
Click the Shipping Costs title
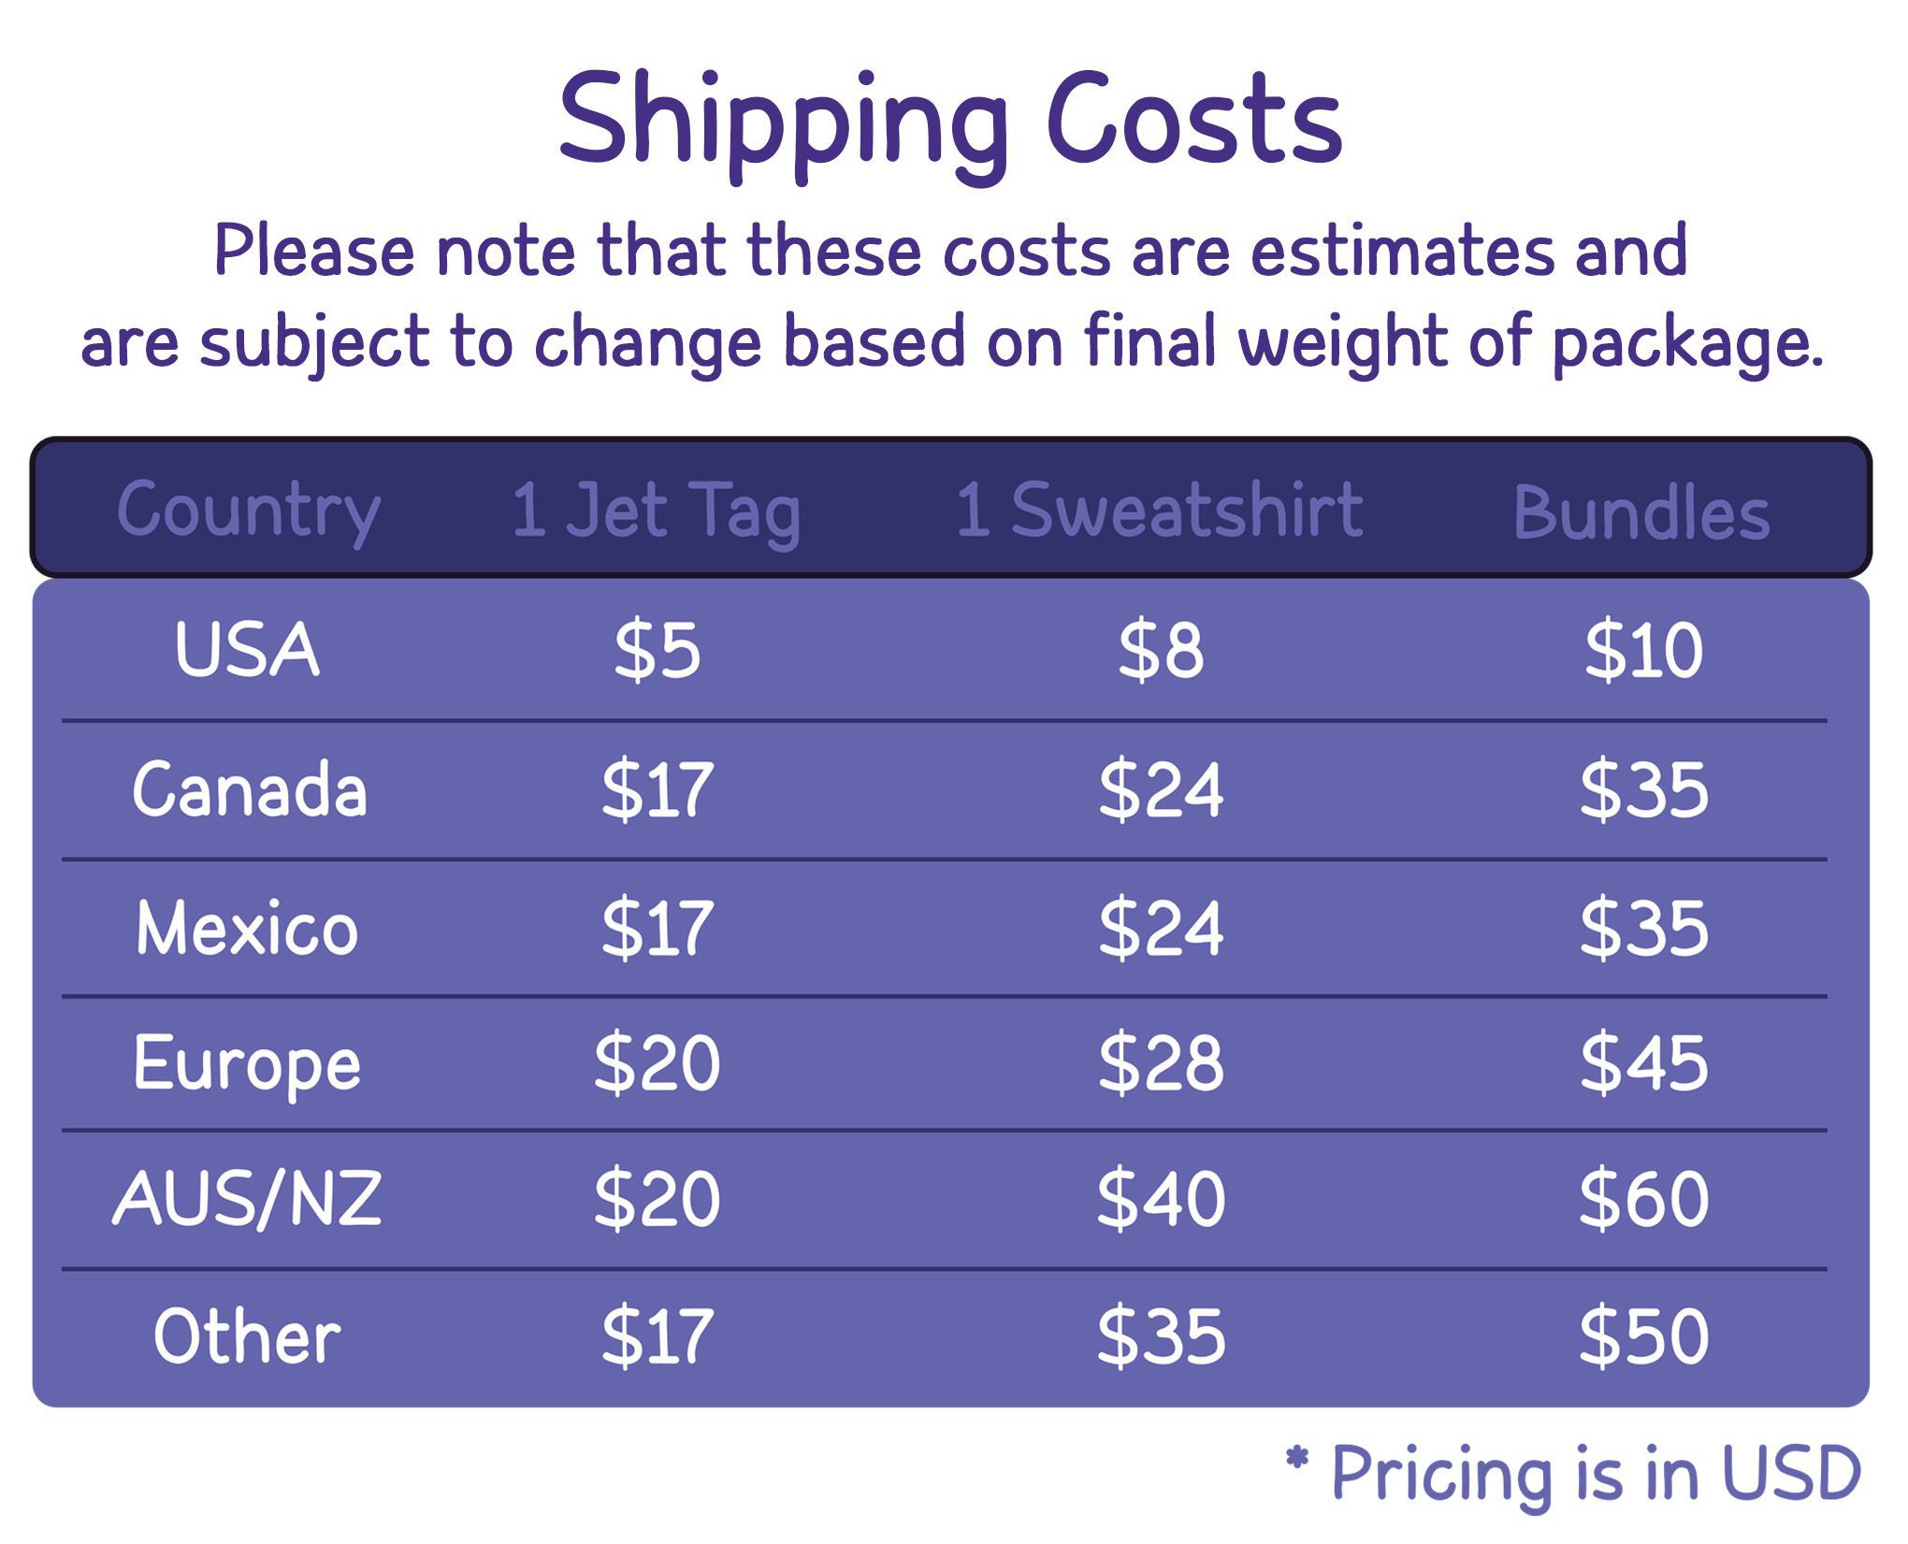950,122
